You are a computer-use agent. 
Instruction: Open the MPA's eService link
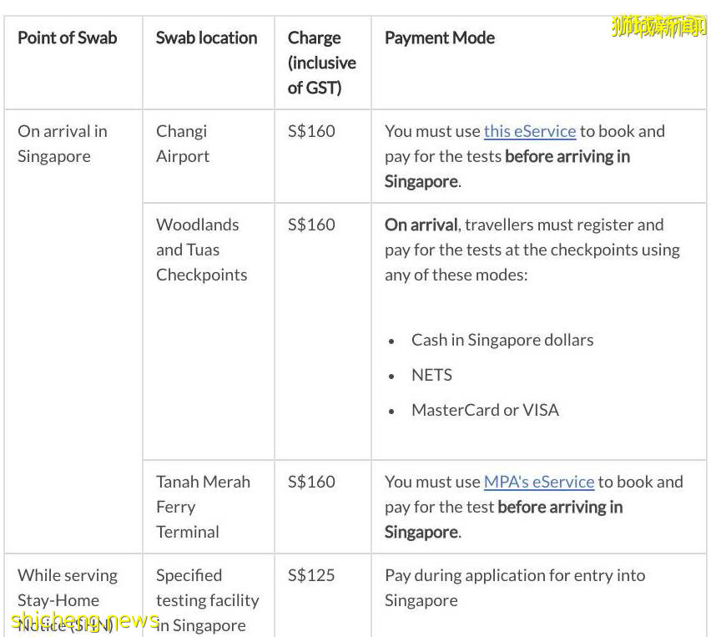(538, 482)
